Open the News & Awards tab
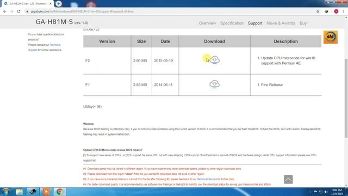 coord(281,23)
